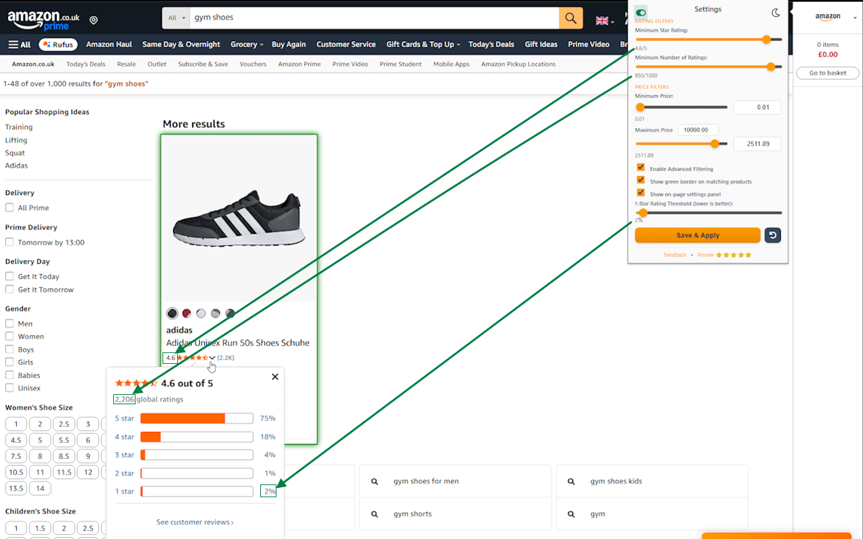Select women's shoe size 5.5
Viewport: 863px width, 539px height.
point(64,440)
